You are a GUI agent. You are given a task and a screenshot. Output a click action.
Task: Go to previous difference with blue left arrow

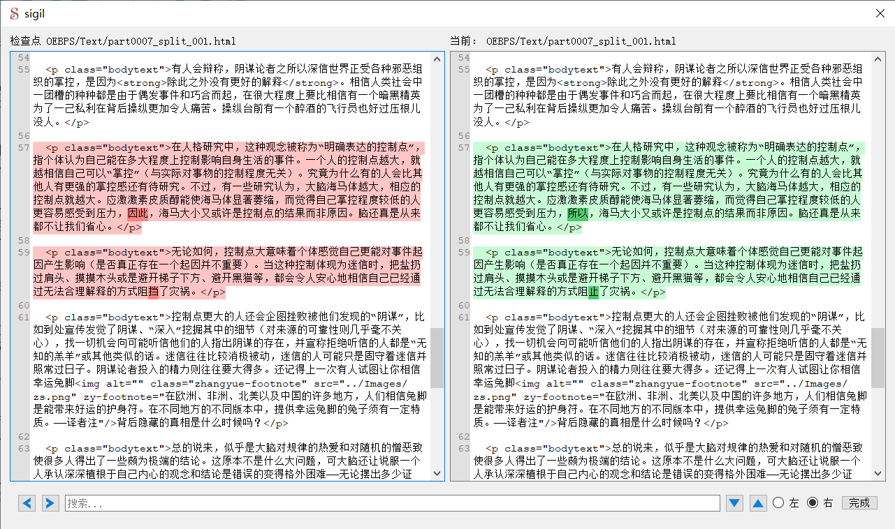(27, 502)
